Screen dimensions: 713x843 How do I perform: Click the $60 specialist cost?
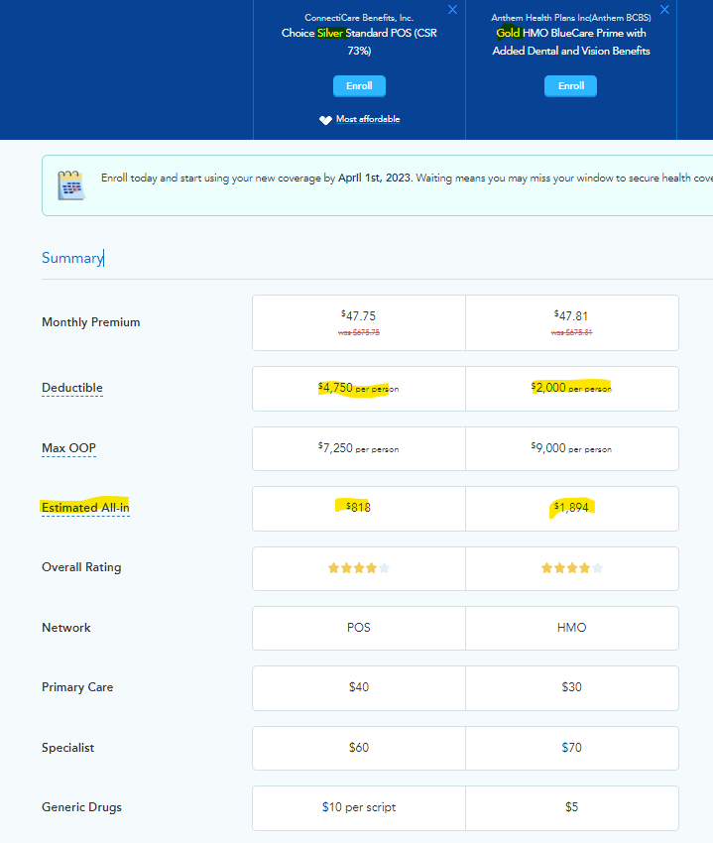click(359, 748)
